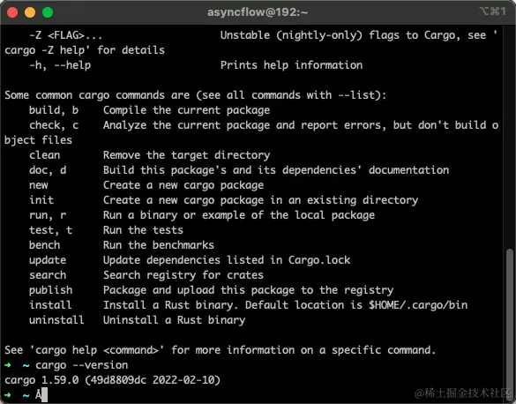Click the version output 'cargo 1.59.0'
Screen dimensions: 516x404
(x=41, y=380)
